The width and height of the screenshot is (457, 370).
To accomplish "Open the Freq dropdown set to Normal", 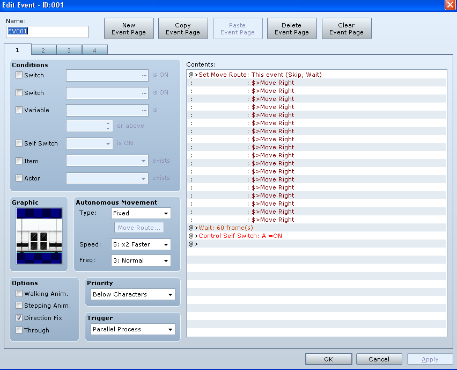I will coord(141,260).
